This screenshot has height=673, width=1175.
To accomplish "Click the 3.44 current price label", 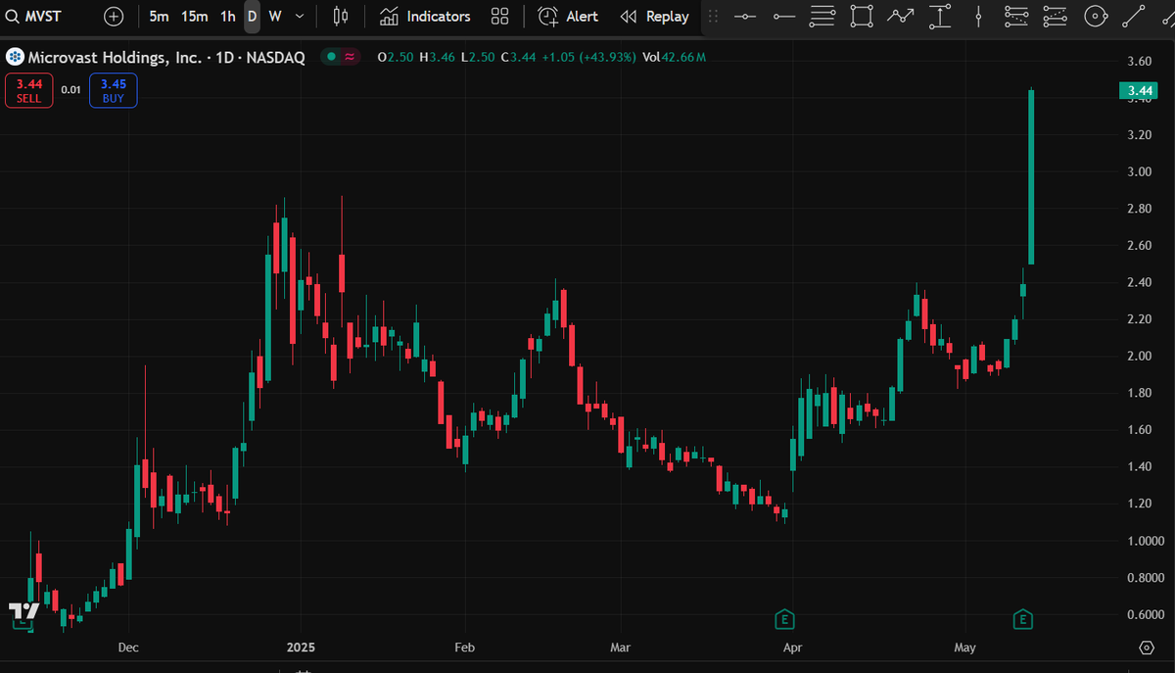I will [x=1139, y=92].
